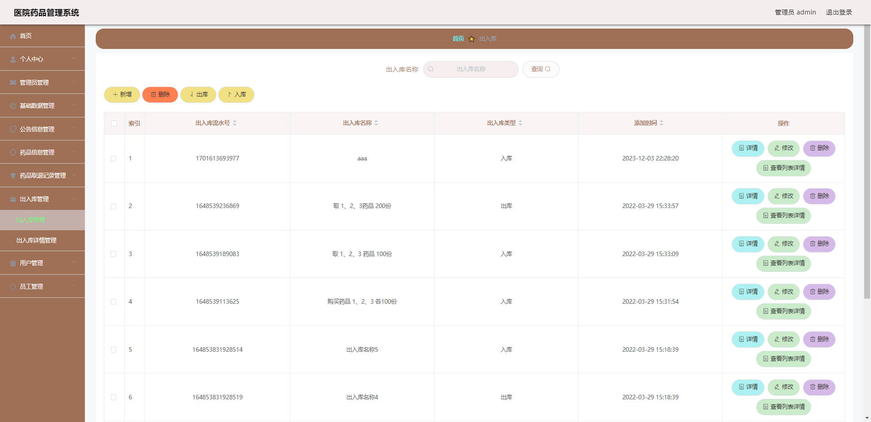View 查看列表详情 for 出入库名称5
This screenshot has height=422, width=871.
783,359
